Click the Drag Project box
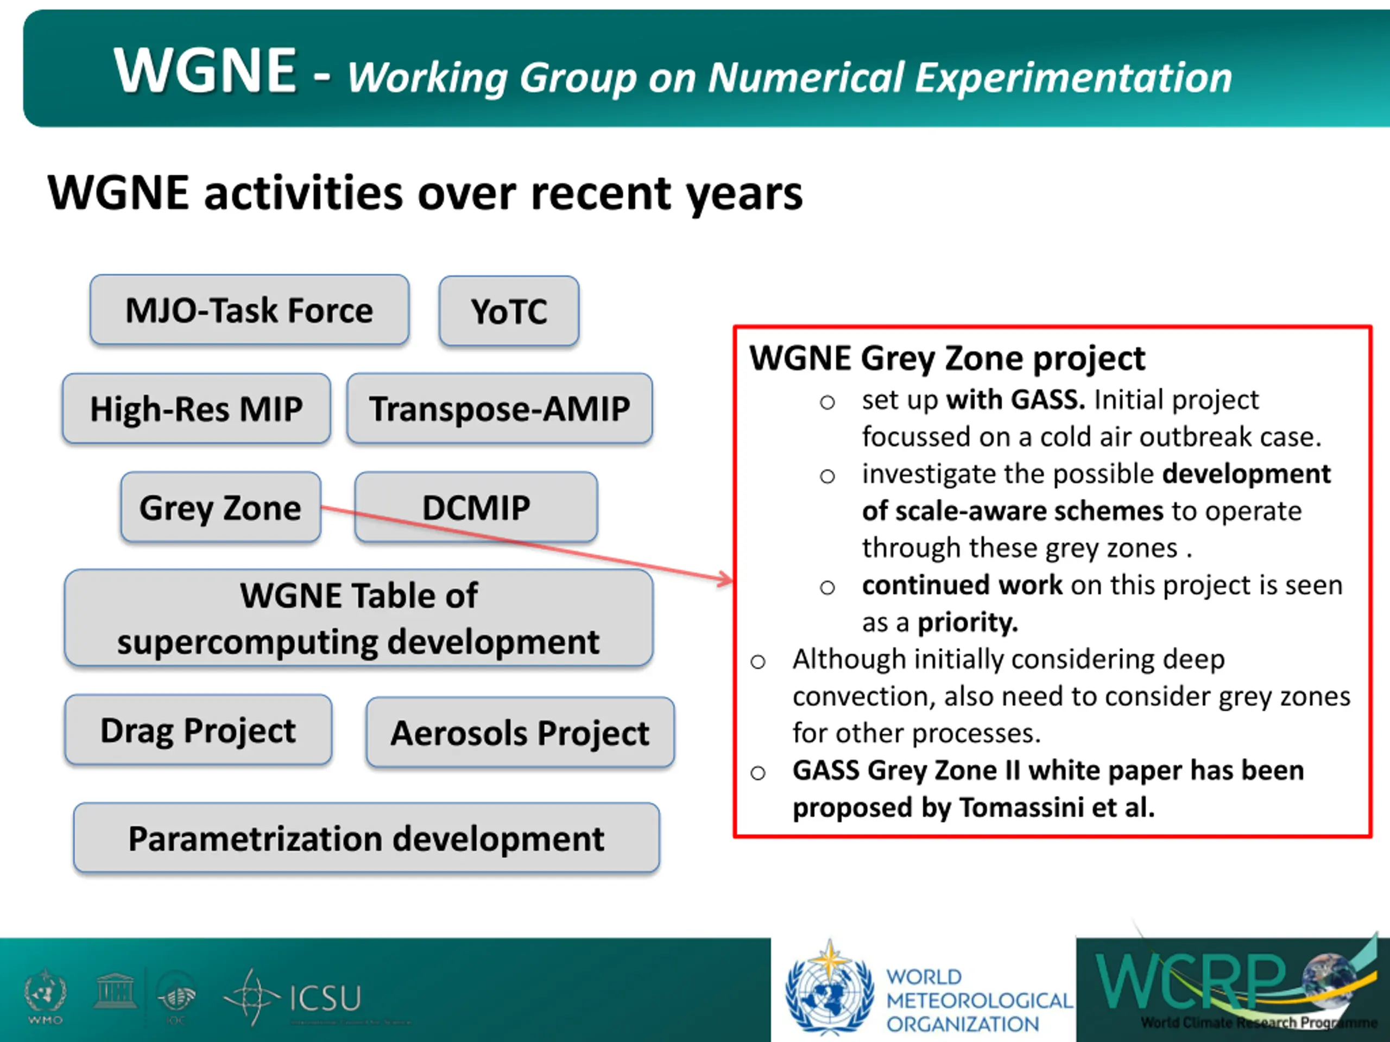 coord(198,730)
